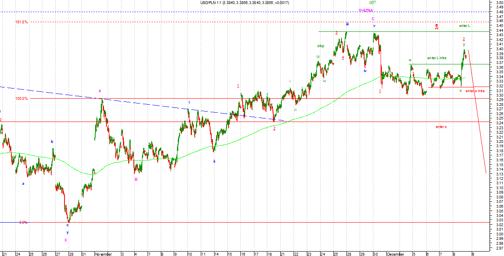Select the 'December' date axis label
Viewport: 504px width, 256px height.
click(395, 254)
